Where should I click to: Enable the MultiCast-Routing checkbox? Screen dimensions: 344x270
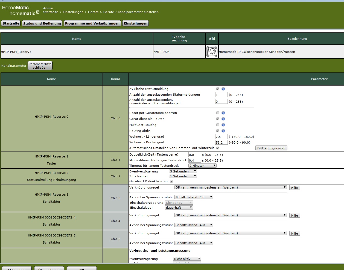click(218, 125)
